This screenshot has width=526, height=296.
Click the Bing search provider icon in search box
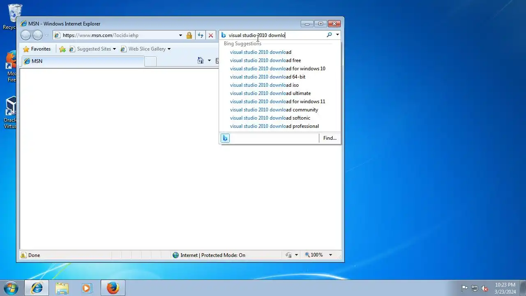tap(224, 35)
